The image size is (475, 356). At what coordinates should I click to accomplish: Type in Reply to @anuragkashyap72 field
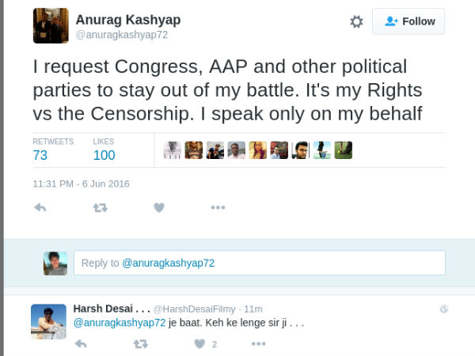click(x=259, y=263)
